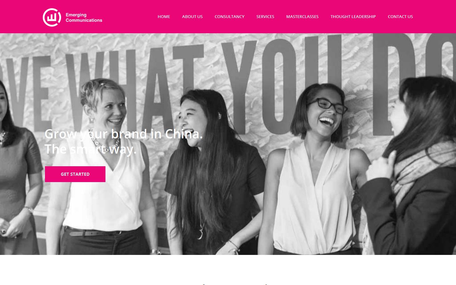This screenshot has height=285, width=456.
Task: Click the "Emerging Communications" logo text
Action: tap(84, 17)
